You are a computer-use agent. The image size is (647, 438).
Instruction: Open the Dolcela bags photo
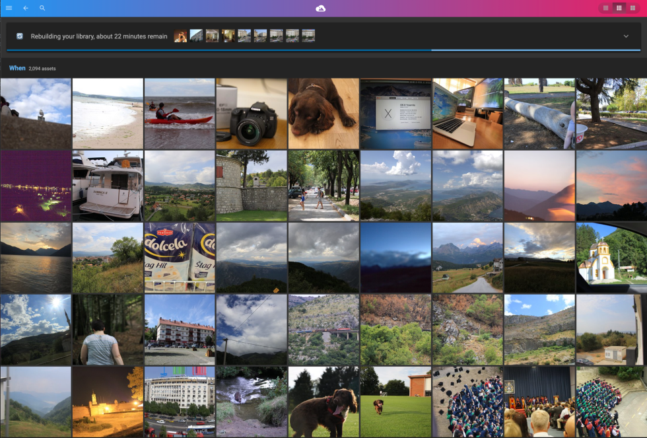point(179,257)
